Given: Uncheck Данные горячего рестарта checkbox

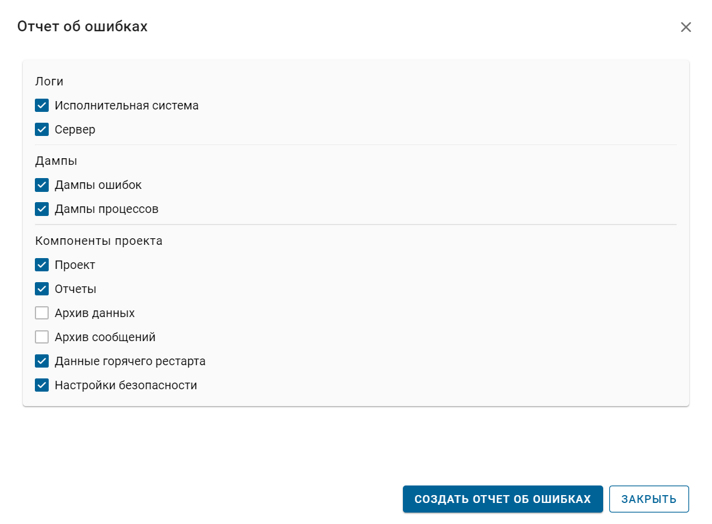Looking at the screenshot, I should (x=41, y=361).
